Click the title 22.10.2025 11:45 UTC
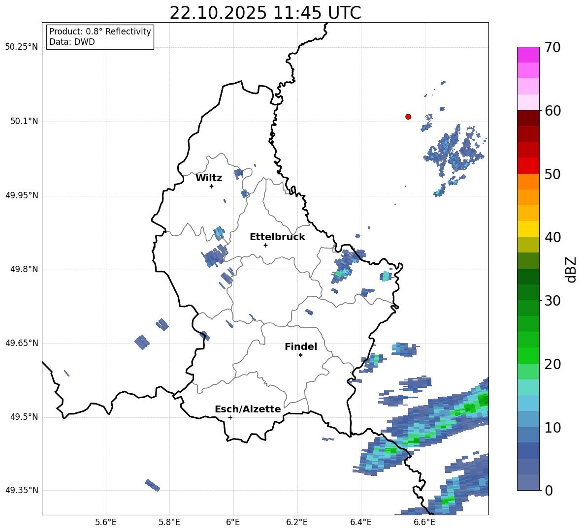The image size is (583, 532). click(265, 13)
